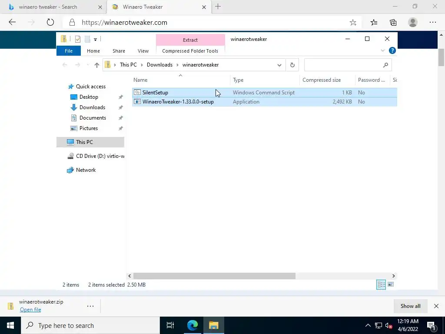Click the Properties icon in Explorer quick access toolbar
This screenshot has height=334, width=445.
pyautogui.click(x=77, y=39)
